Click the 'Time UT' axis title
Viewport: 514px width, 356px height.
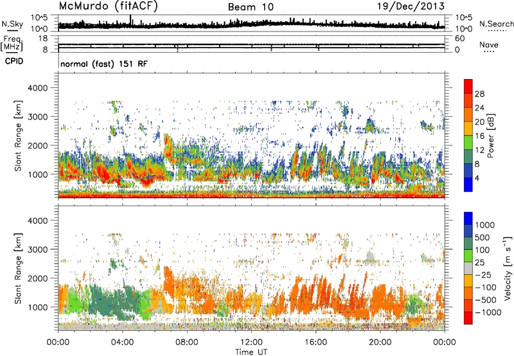[251, 352]
